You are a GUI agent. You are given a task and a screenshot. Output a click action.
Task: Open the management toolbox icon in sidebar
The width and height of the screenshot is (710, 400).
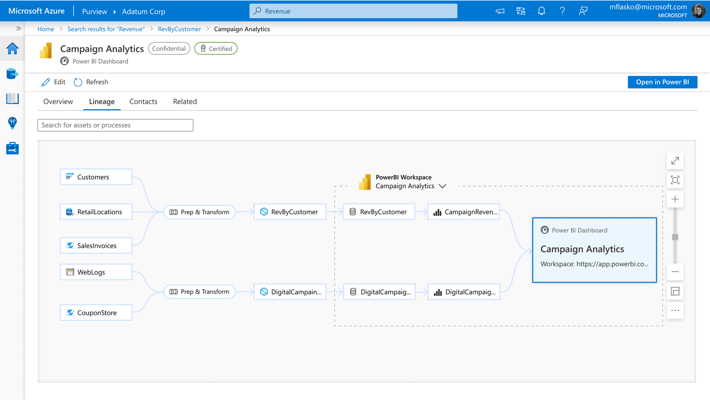[x=12, y=148]
